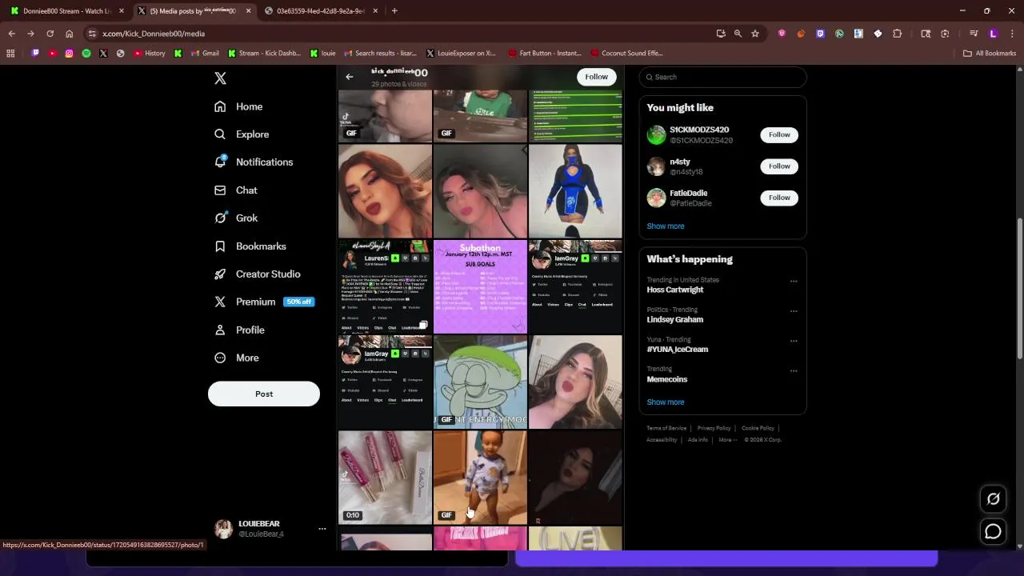Viewport: 1024px width, 576px height.
Task: Open blue ninja costume photo
Action: 575,191
